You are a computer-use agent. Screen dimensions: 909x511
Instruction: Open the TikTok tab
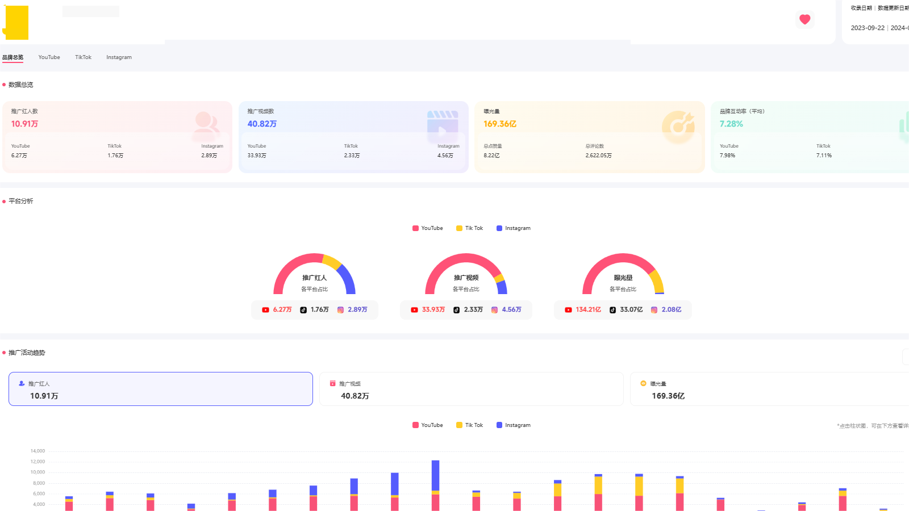pos(83,57)
